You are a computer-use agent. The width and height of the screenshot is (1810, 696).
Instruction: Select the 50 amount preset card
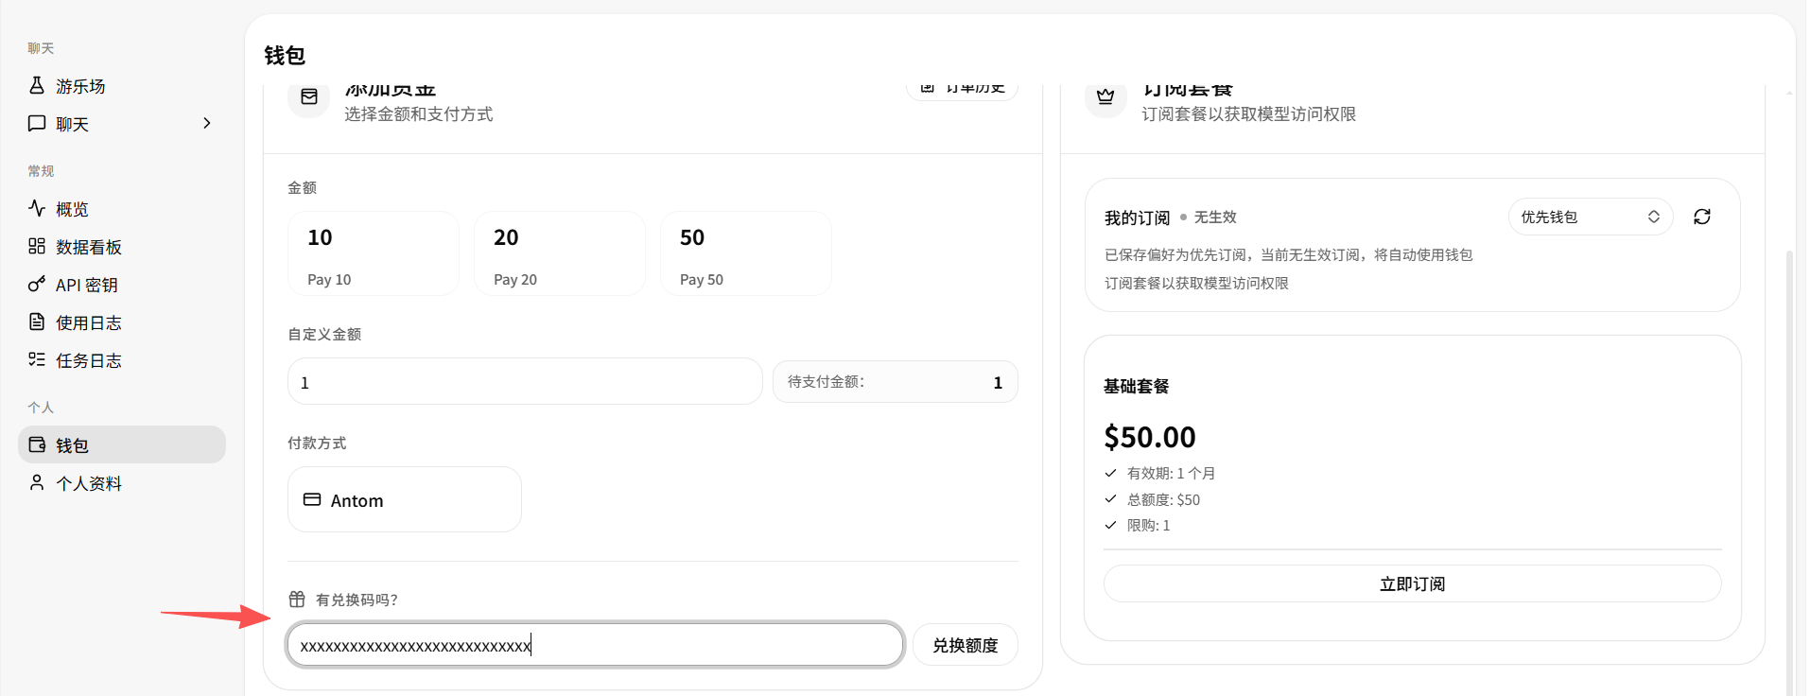pyautogui.click(x=746, y=253)
